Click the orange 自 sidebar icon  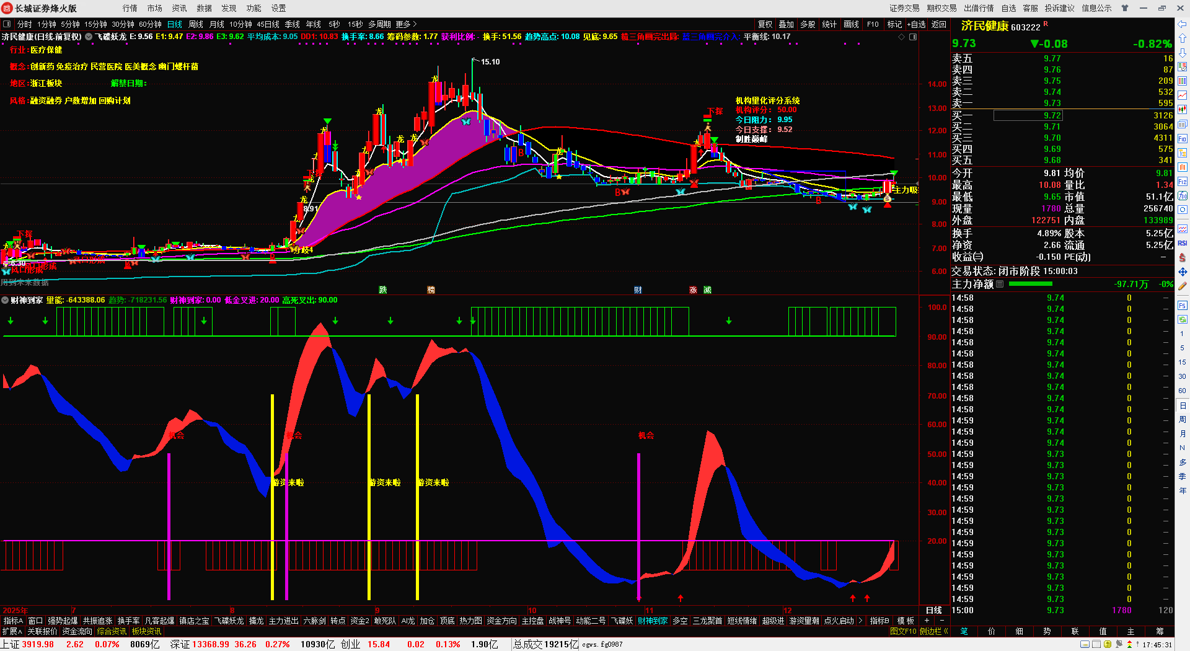(1183, 167)
